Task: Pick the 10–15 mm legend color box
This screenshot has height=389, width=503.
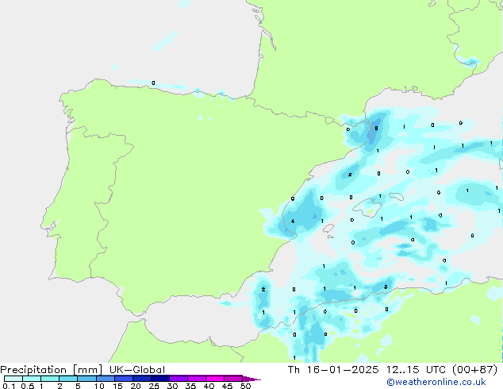Action: [105, 379]
